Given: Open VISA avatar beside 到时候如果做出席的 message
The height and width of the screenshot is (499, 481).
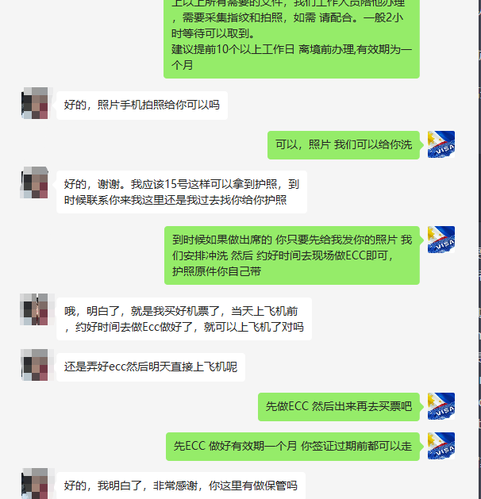Looking at the screenshot, I should point(441,240).
